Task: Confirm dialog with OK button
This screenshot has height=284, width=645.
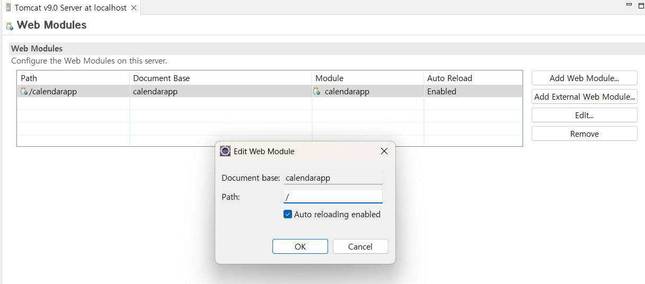Action: pyautogui.click(x=300, y=246)
